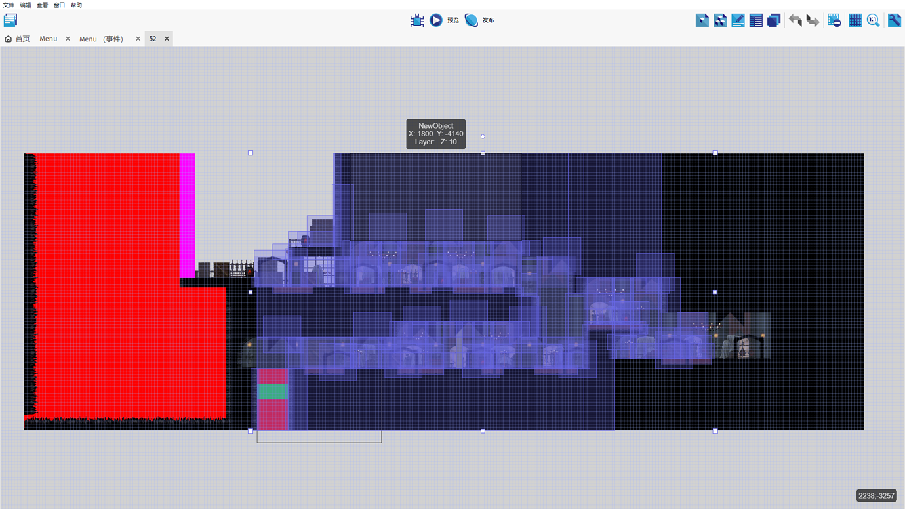The width and height of the screenshot is (905, 509).
Task: Select the edit/pencil document icon
Action: point(738,20)
